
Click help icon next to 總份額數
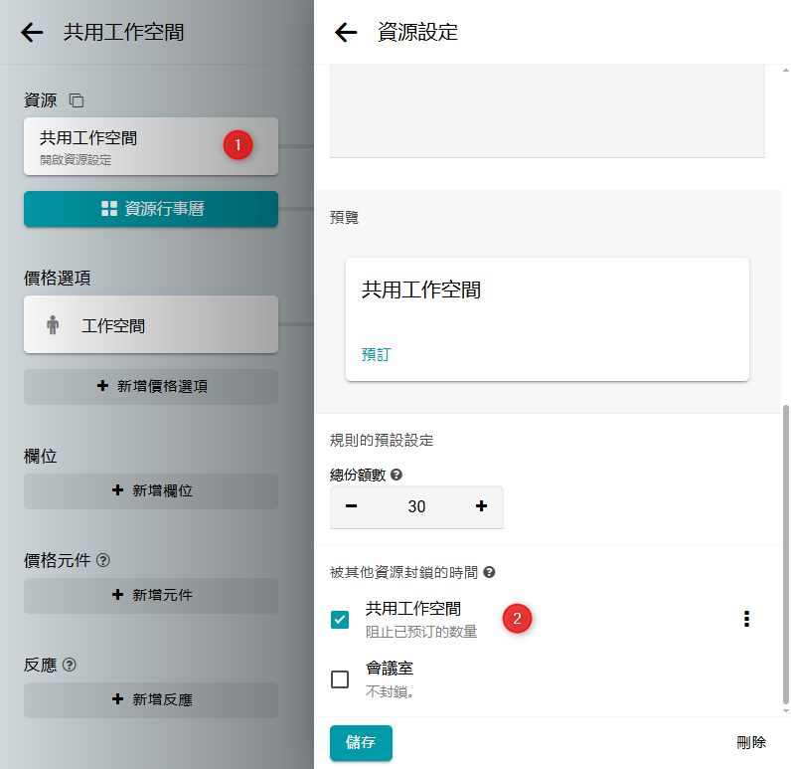click(397, 475)
